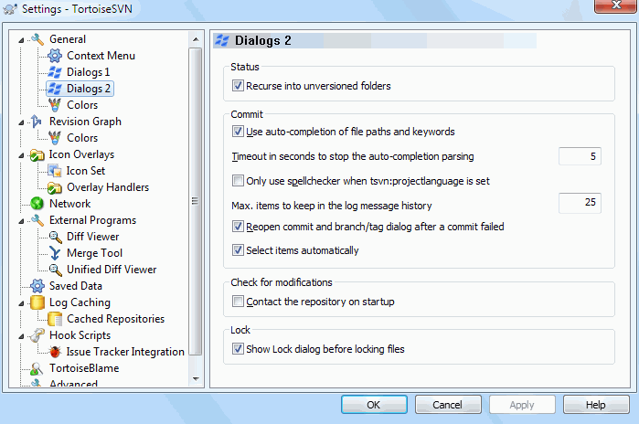Click the Dialogs 2 windows icon in tree
This screenshot has height=424, width=639.
click(55, 89)
